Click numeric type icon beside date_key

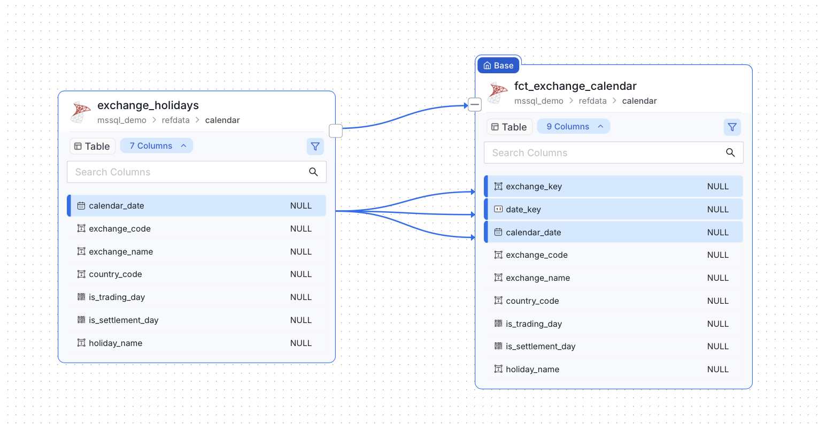pyautogui.click(x=498, y=209)
